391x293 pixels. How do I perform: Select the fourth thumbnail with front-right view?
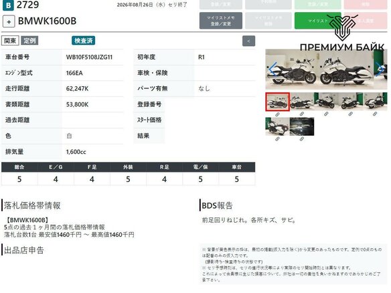tap(351, 102)
